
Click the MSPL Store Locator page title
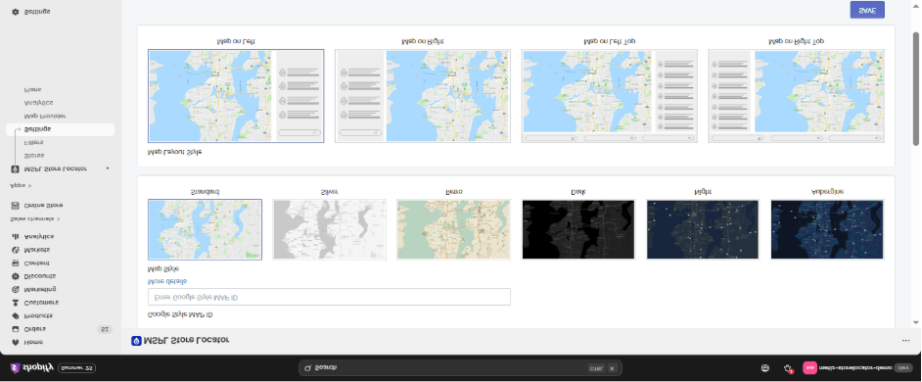(x=186, y=340)
